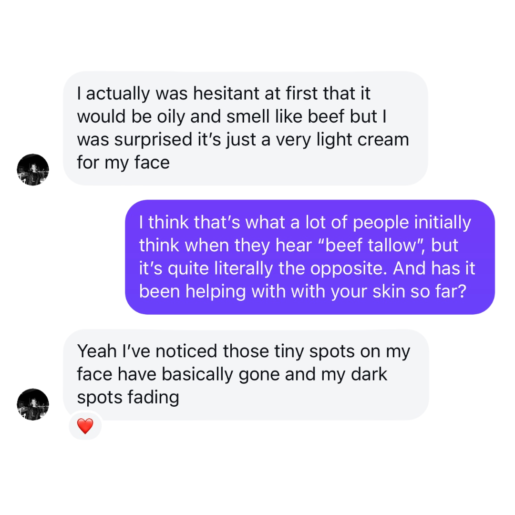The width and height of the screenshot is (515, 515).
Task: Open profile picture beside the light cream message
Action: (33, 170)
